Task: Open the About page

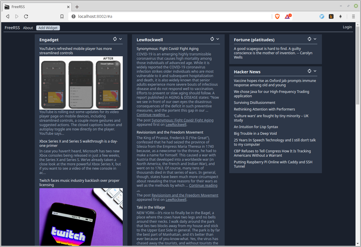Action: pos(28,28)
